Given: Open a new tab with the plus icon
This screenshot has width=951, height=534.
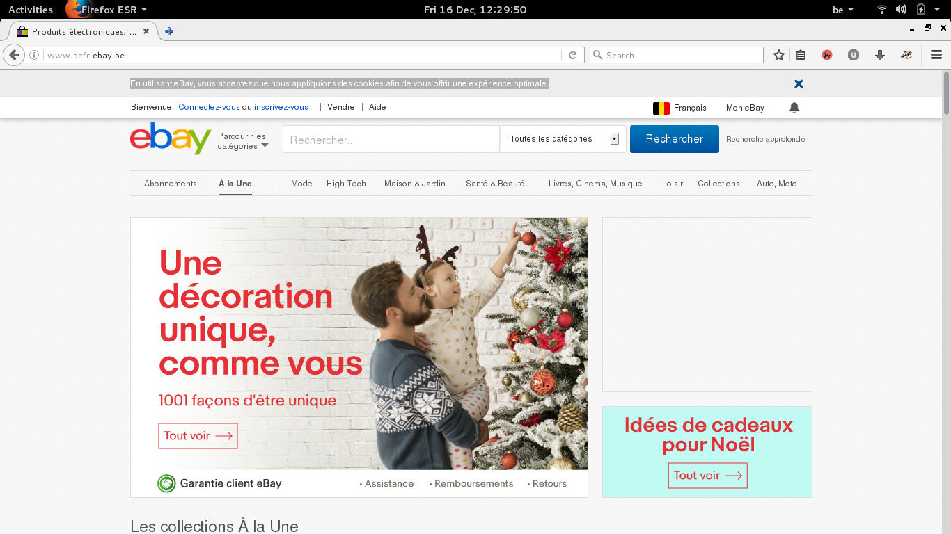Looking at the screenshot, I should [168, 31].
